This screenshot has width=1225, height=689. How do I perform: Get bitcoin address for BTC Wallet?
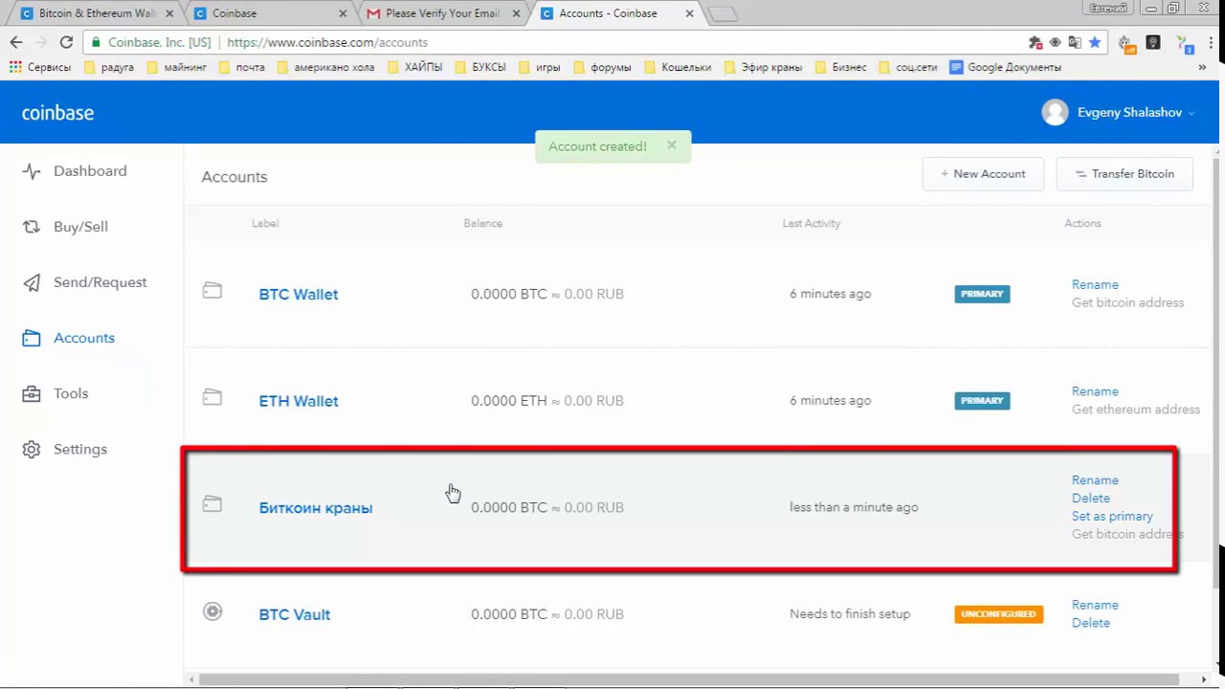(x=1127, y=302)
